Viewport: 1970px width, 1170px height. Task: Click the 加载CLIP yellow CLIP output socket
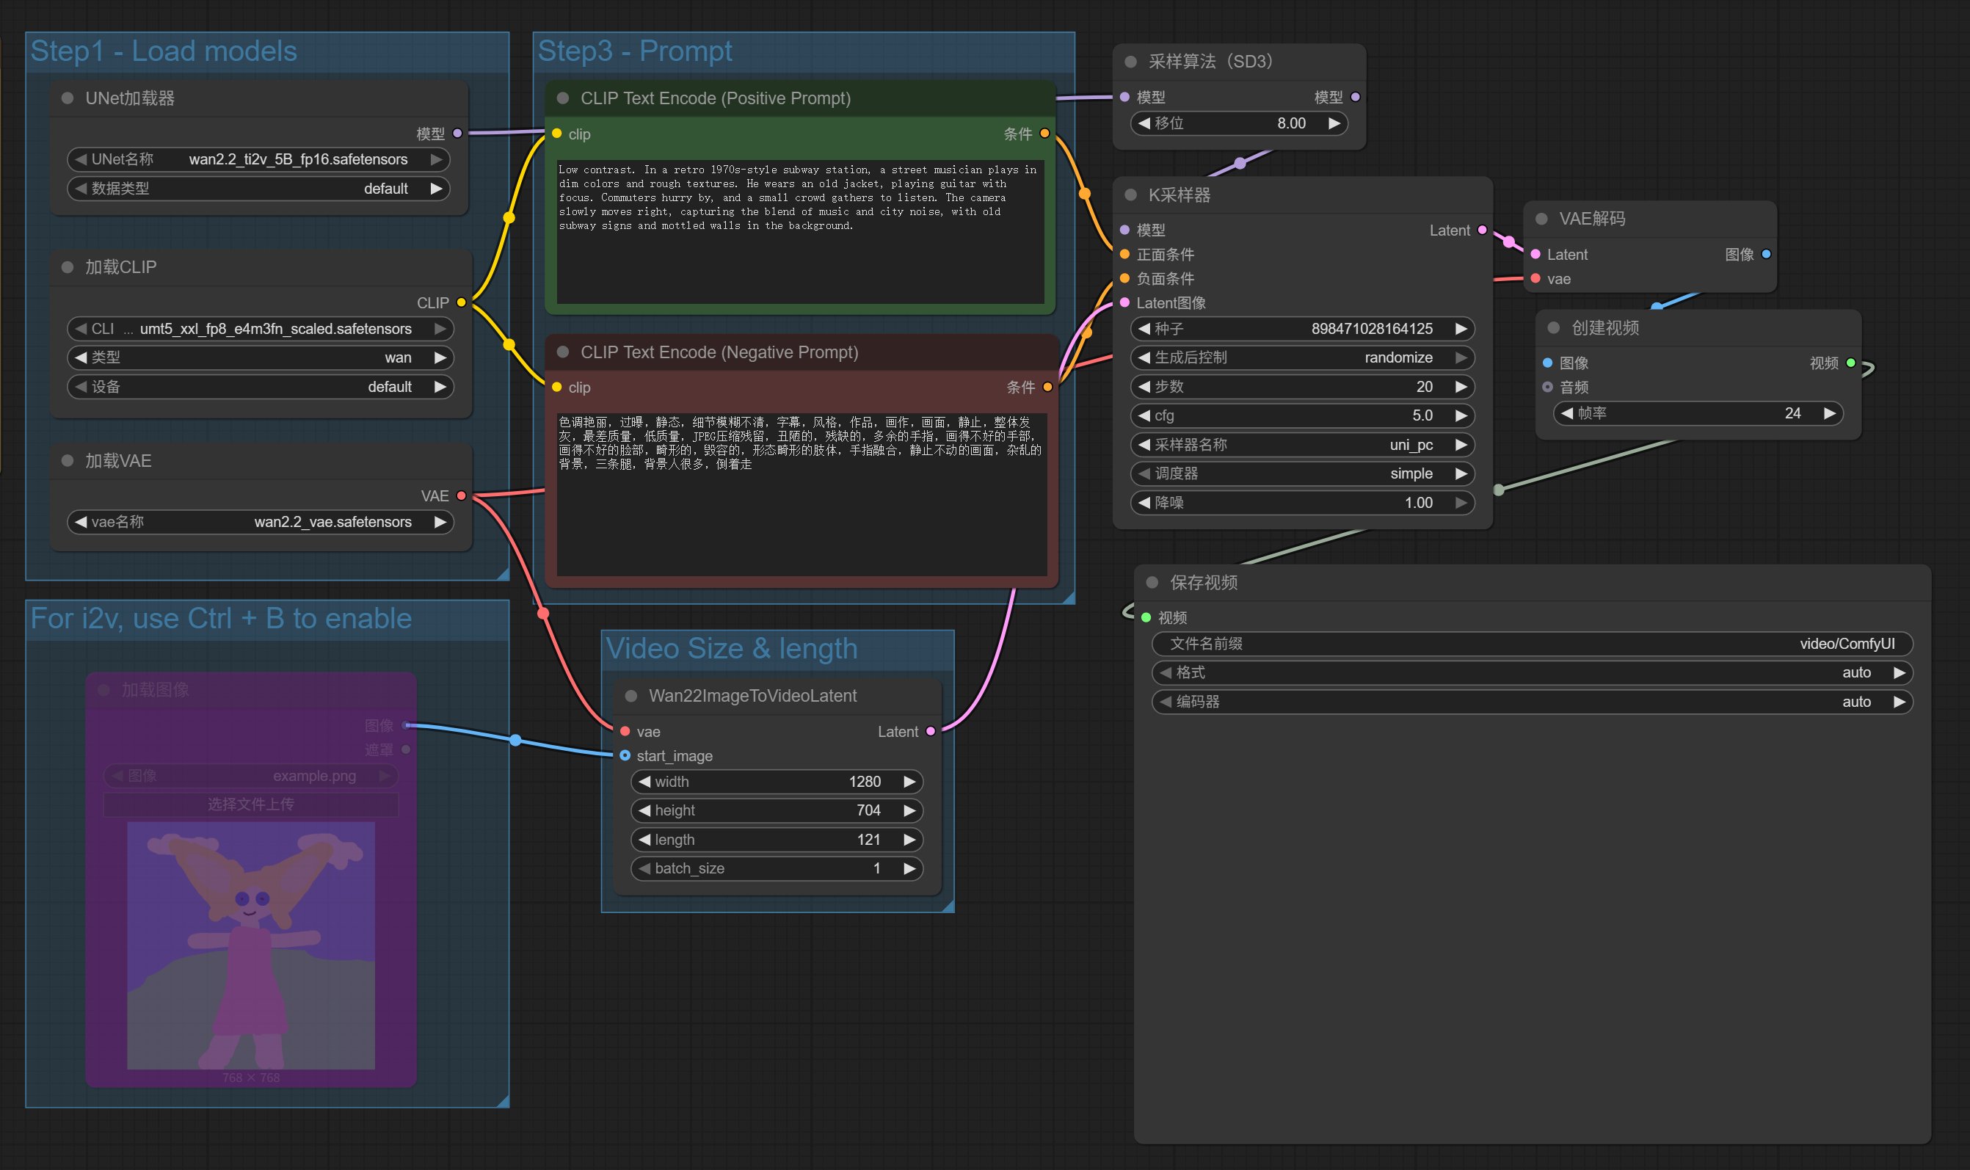click(461, 302)
